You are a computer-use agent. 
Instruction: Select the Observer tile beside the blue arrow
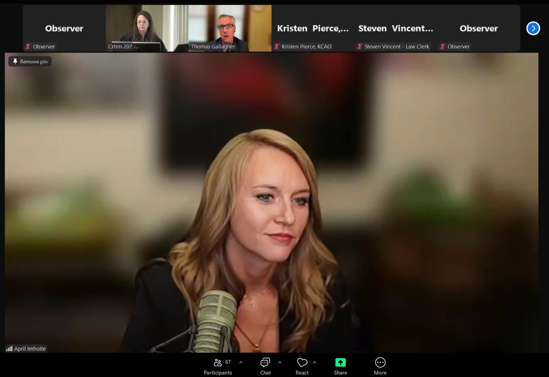click(479, 28)
